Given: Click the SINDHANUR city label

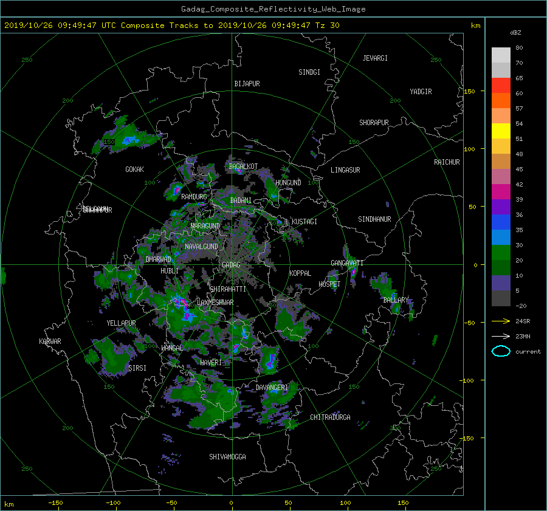Looking at the screenshot, I should (x=374, y=219).
